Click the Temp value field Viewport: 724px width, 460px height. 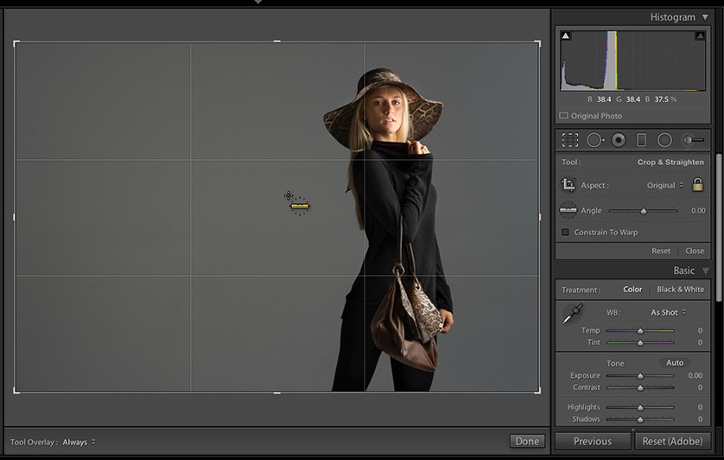tap(700, 330)
